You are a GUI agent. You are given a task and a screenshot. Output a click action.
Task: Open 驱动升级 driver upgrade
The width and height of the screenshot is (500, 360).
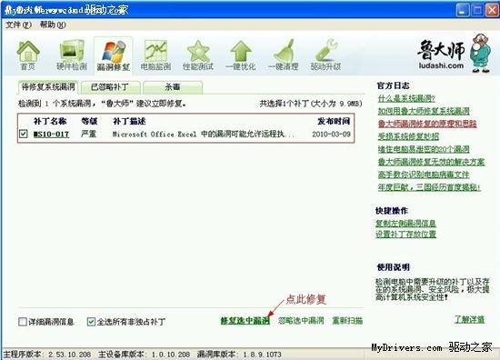325,55
